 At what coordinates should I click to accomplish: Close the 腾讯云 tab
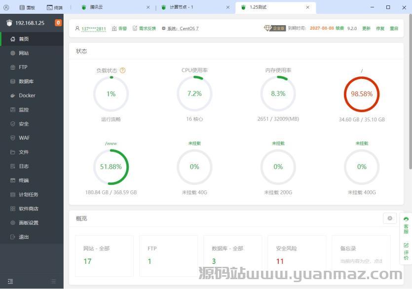(x=148, y=7)
